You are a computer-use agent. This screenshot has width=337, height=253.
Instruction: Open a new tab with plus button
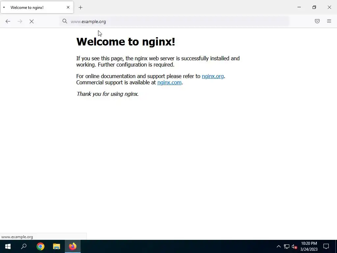point(80,8)
